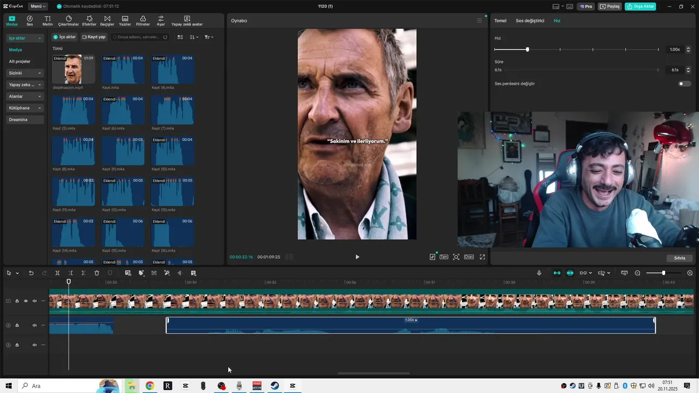Open the Yapay zekâ avatar panel
The height and width of the screenshot is (393, 699).
(x=187, y=21)
